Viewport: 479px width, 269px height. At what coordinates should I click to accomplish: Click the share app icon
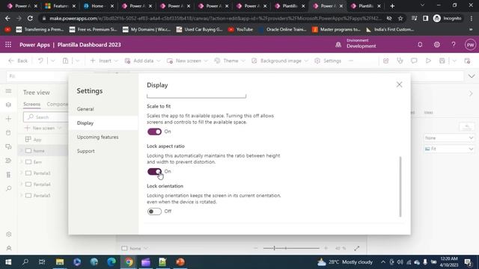(x=386, y=61)
